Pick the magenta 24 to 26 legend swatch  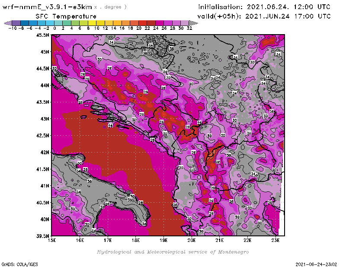click(160, 23)
